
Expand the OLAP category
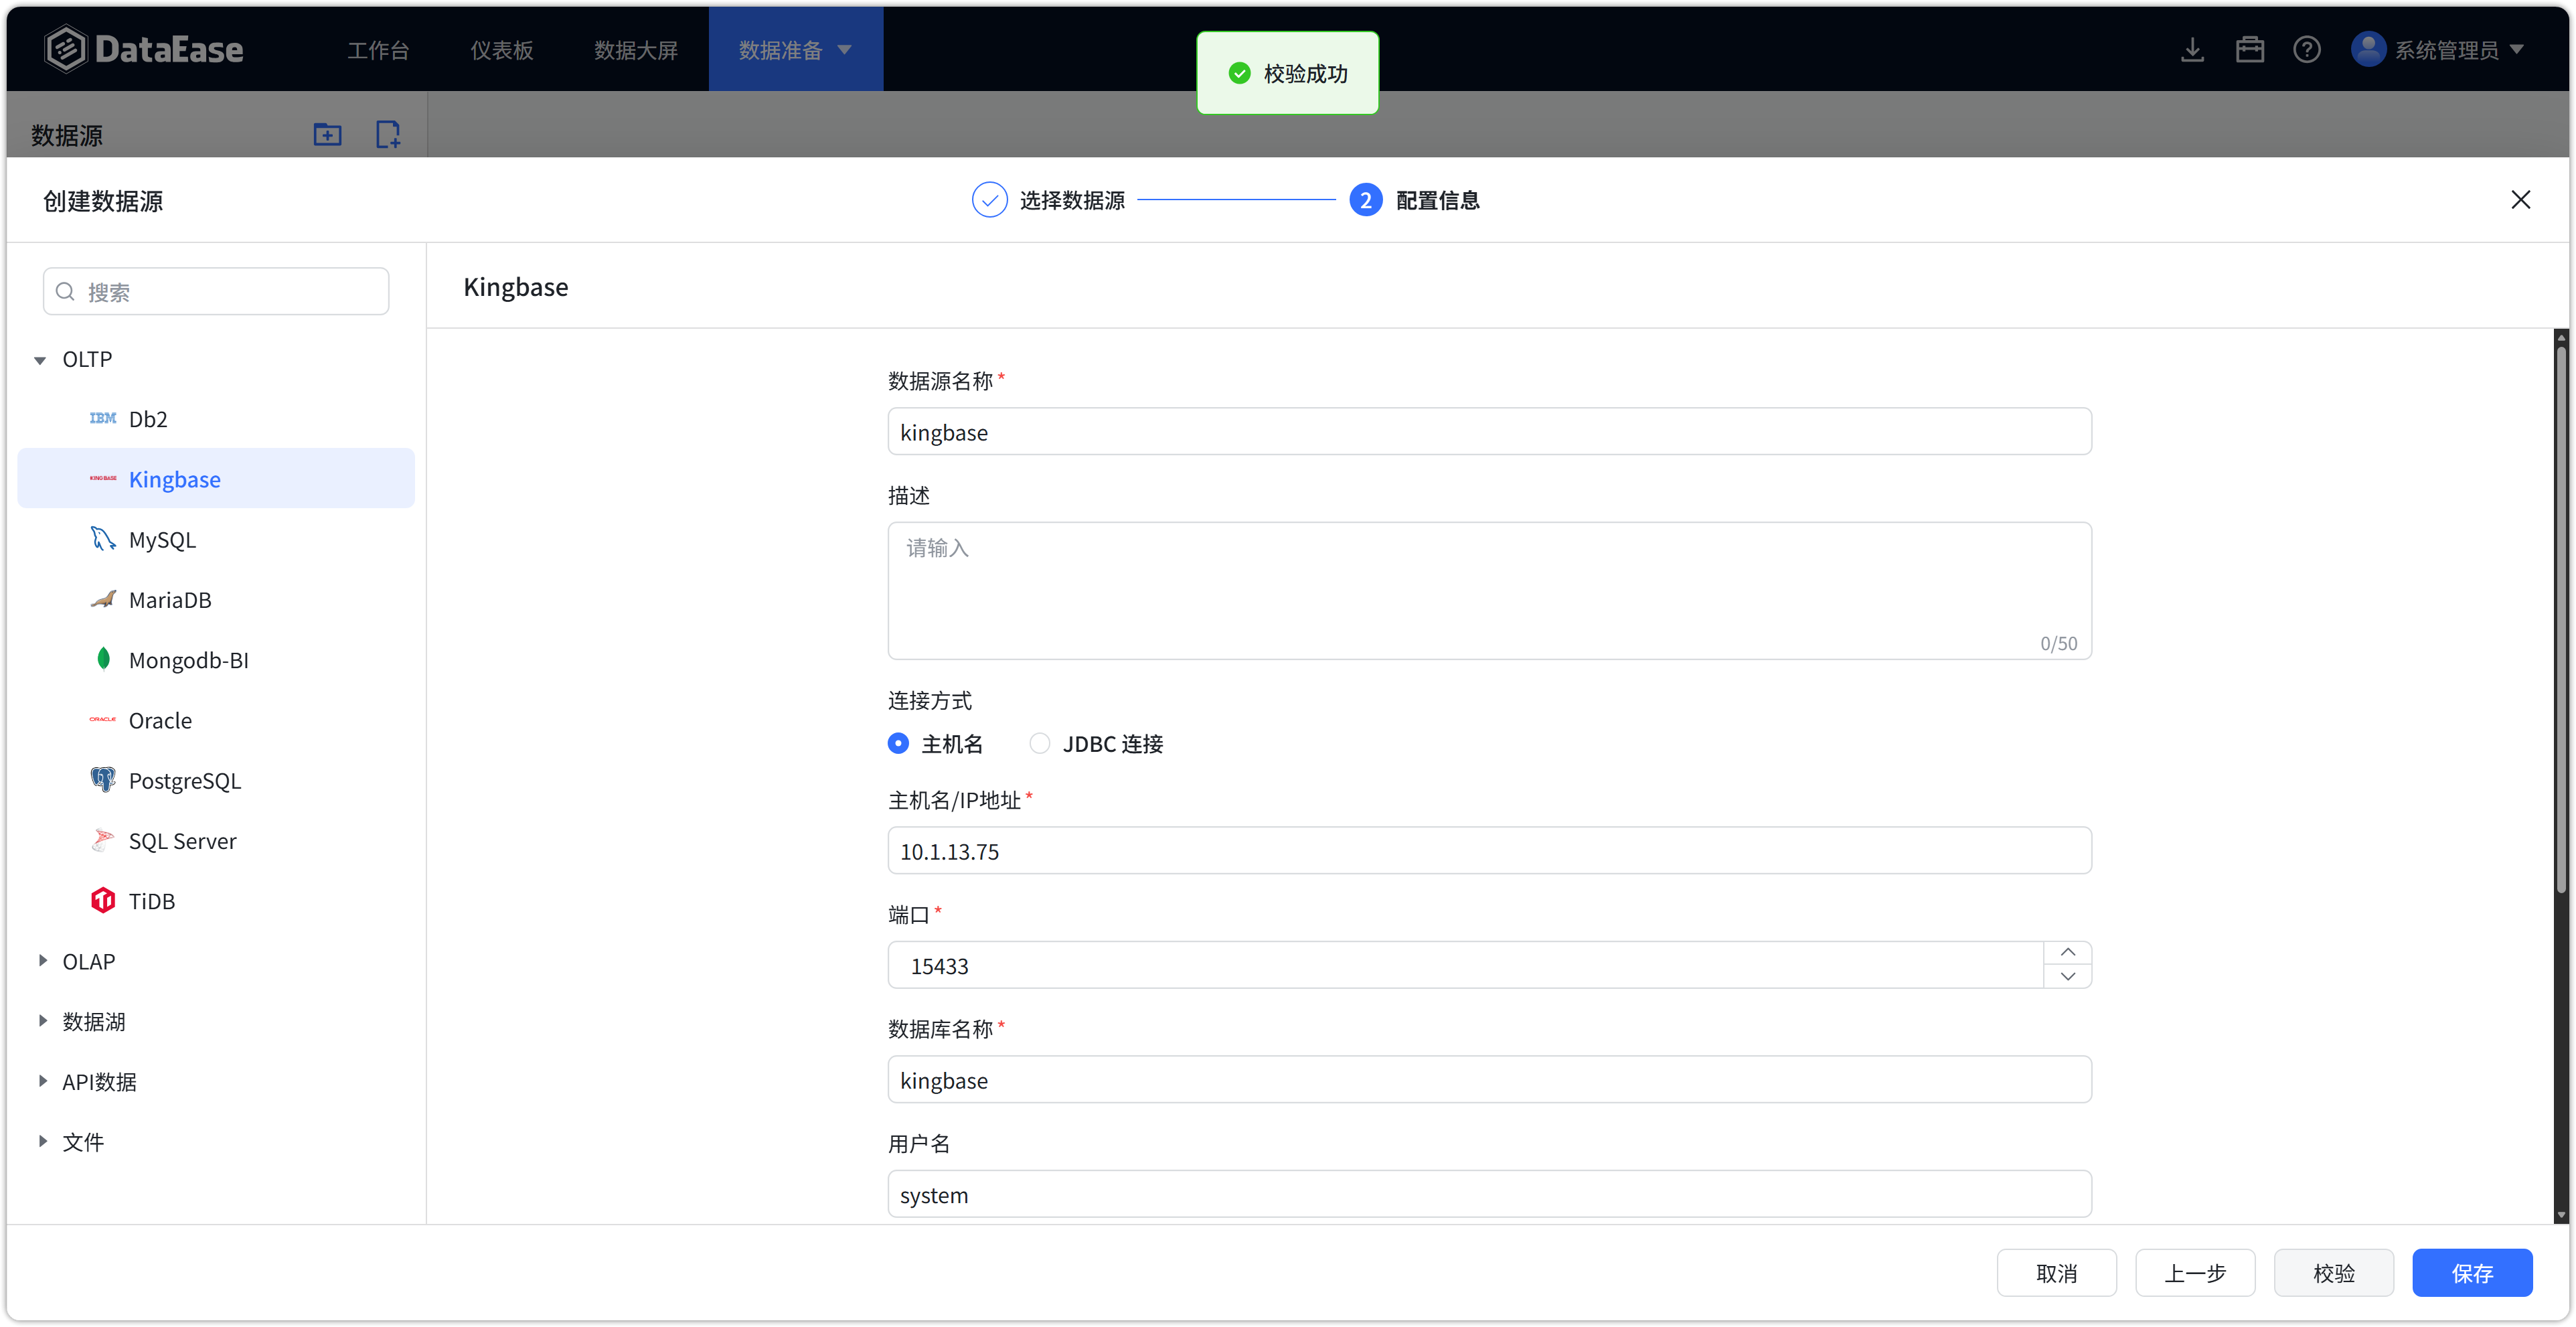click(x=42, y=960)
